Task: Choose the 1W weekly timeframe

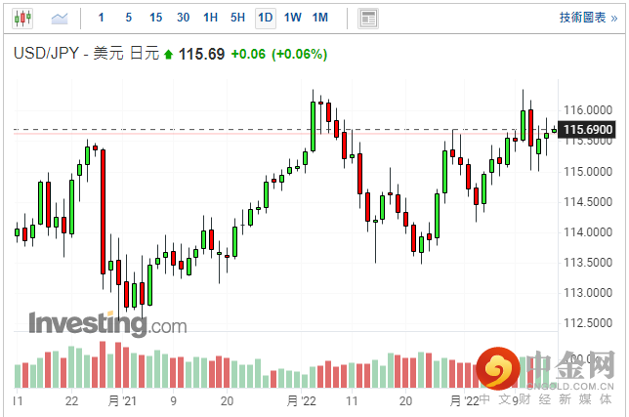Action: [292, 18]
